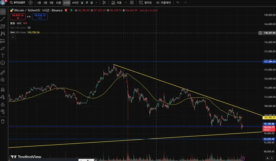Toggle magnet mode for drawings

pos(3,90)
